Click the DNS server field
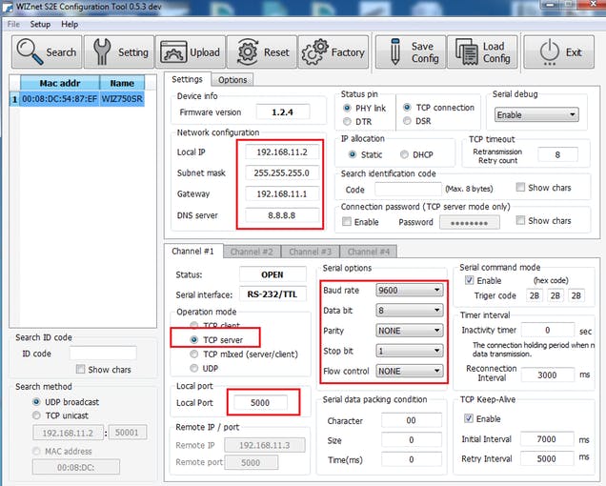The height and width of the screenshot is (486, 606). coord(282,215)
